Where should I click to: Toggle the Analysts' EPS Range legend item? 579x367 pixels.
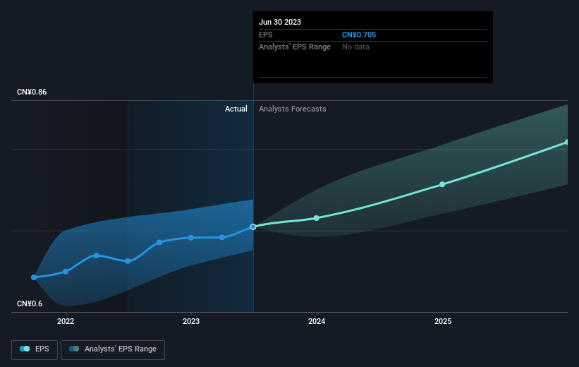(x=113, y=349)
